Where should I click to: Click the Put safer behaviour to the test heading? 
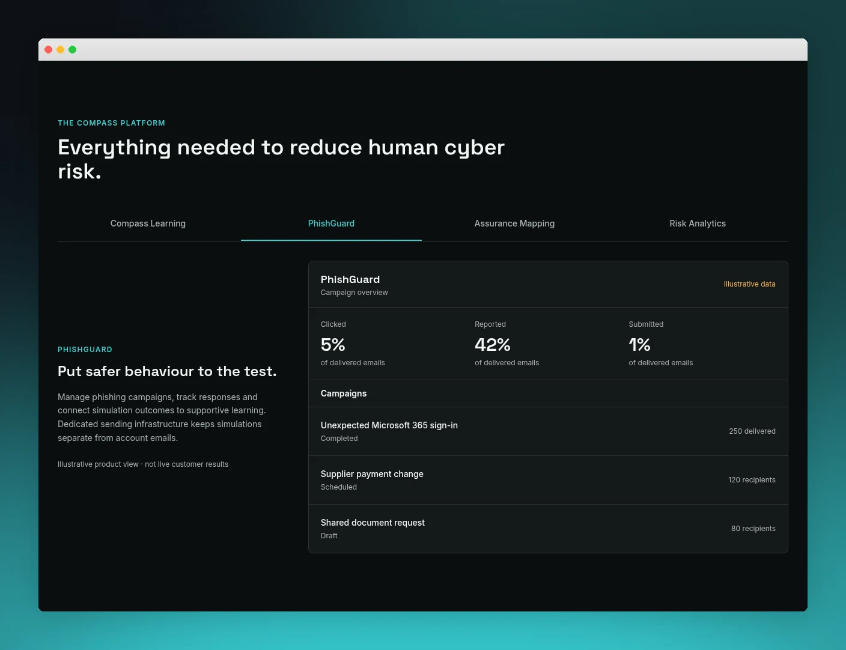167,371
